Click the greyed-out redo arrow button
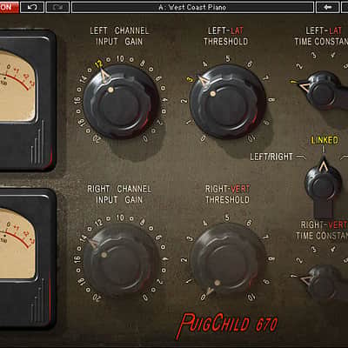 (58, 7)
